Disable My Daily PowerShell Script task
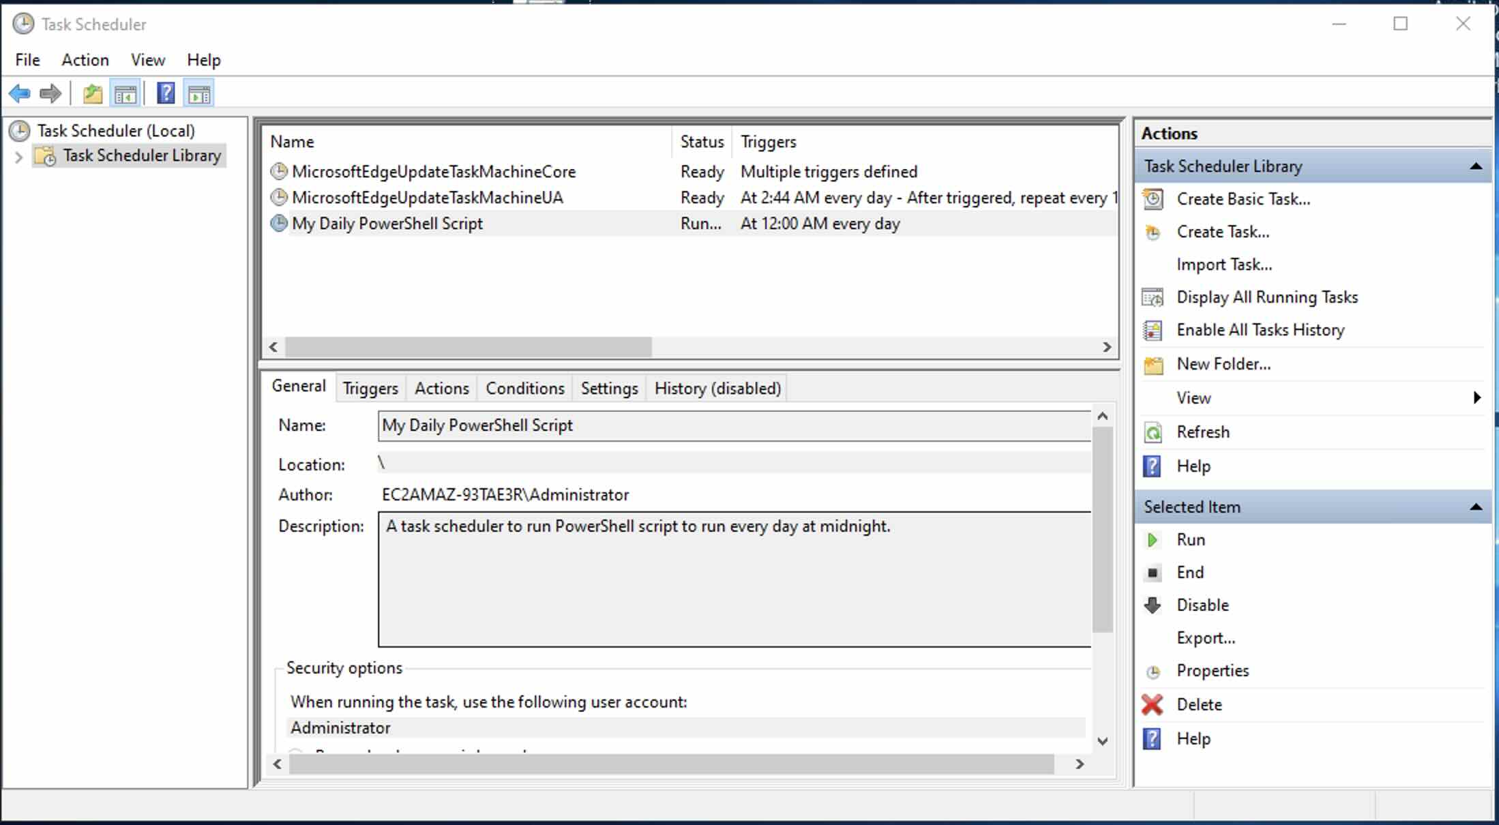The height and width of the screenshot is (825, 1499). click(x=1202, y=605)
